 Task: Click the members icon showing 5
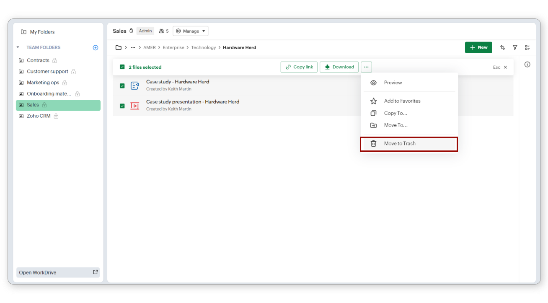tap(163, 31)
